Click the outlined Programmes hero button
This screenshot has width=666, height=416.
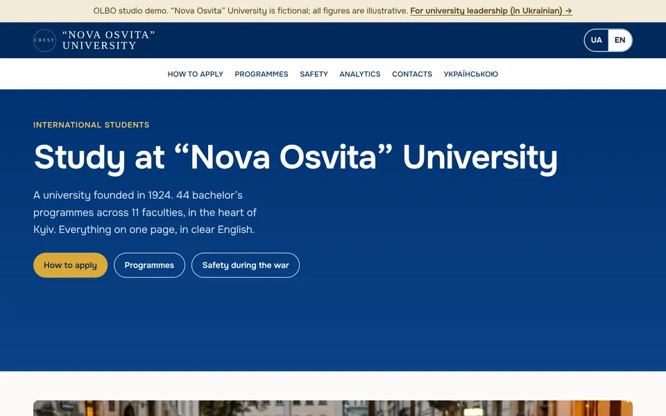[150, 266]
